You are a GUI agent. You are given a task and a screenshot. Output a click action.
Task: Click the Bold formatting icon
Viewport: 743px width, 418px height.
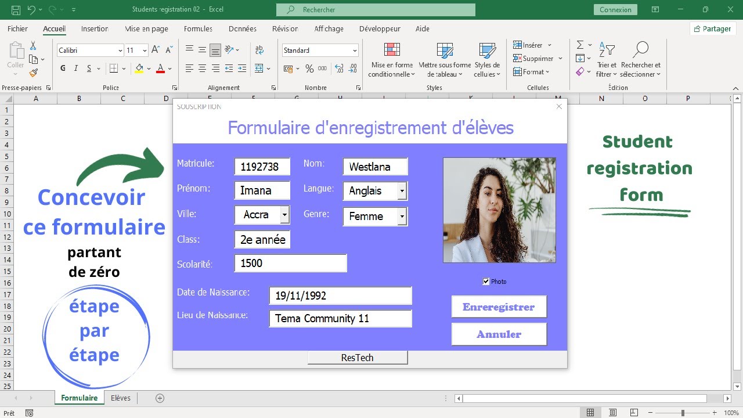63,69
